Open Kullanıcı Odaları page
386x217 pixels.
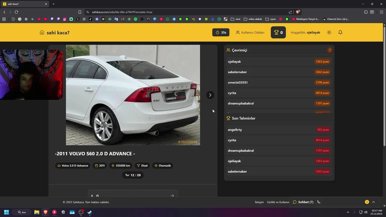250,33
